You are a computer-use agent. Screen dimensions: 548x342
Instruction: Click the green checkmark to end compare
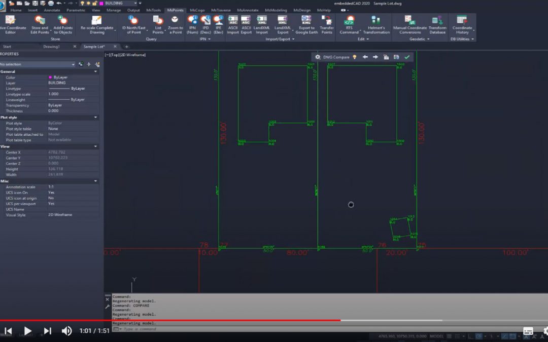click(407, 57)
